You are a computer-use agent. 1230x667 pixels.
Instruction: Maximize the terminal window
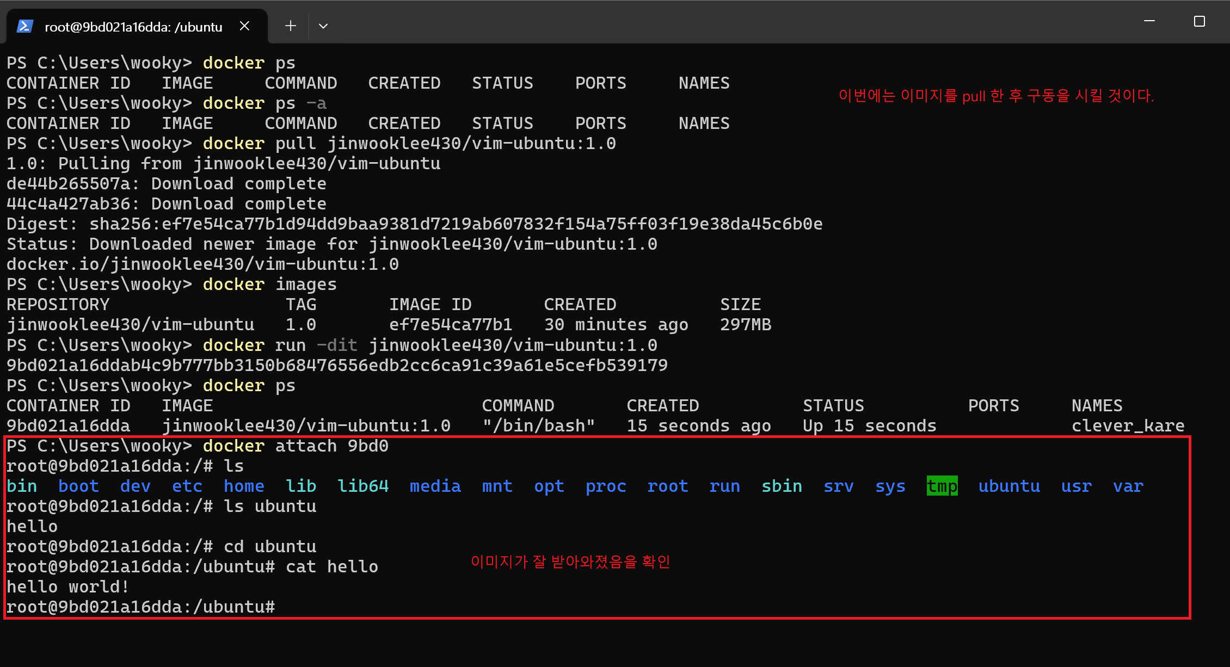tap(1200, 22)
